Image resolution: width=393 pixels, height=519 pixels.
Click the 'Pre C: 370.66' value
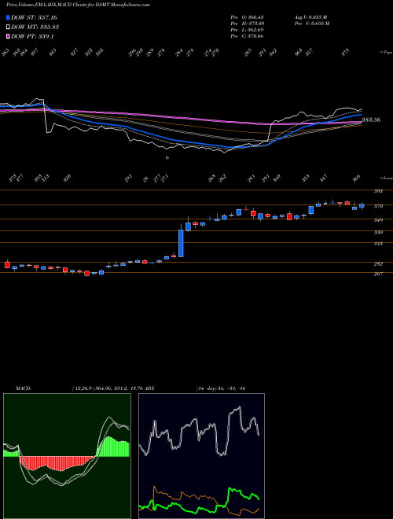[x=247, y=36]
